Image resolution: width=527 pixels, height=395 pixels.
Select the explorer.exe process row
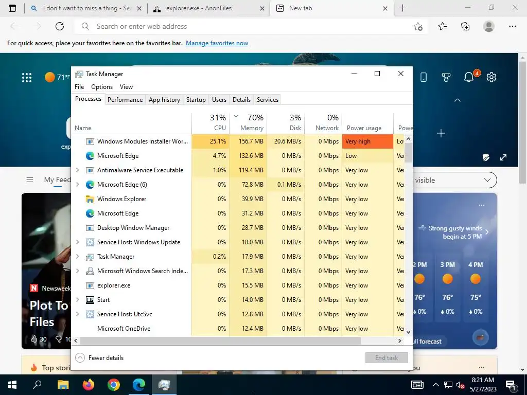click(239, 285)
